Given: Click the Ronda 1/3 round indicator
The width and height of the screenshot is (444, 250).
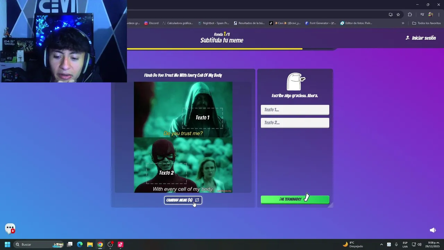Looking at the screenshot, I should click(222, 34).
